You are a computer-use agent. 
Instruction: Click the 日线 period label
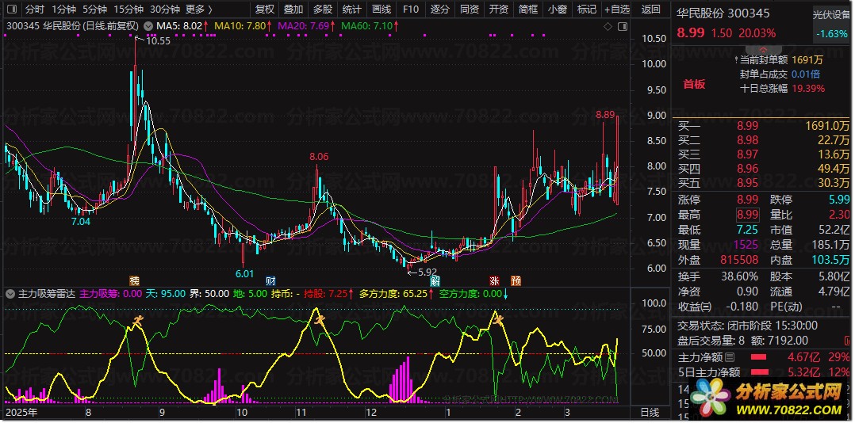pyautogui.click(x=650, y=412)
